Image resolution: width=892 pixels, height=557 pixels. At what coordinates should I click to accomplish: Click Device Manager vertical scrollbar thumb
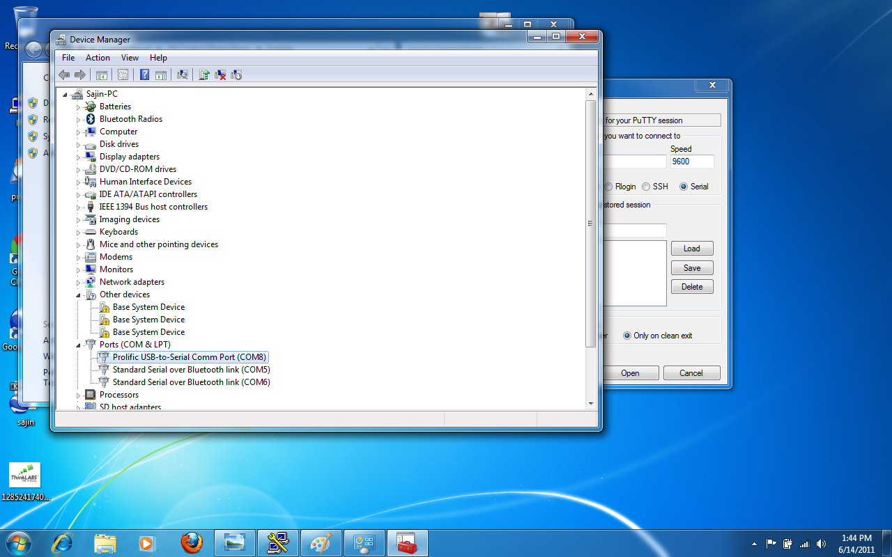click(591, 223)
